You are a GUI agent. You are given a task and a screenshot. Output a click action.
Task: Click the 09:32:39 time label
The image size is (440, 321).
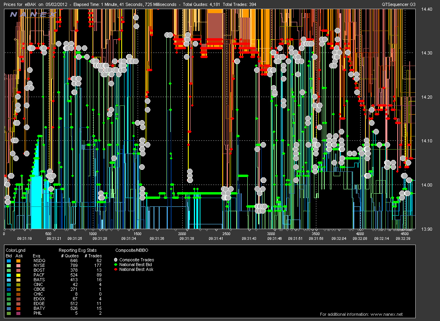[403, 239]
